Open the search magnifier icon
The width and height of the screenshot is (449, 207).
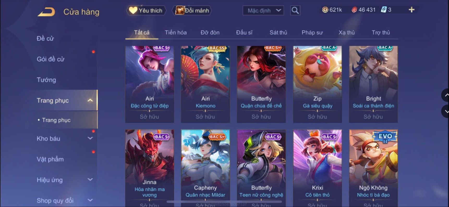tap(295, 10)
